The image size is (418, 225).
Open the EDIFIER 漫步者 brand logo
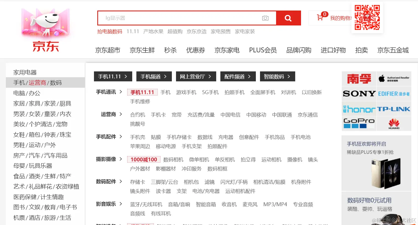pyautogui.click(x=394, y=94)
